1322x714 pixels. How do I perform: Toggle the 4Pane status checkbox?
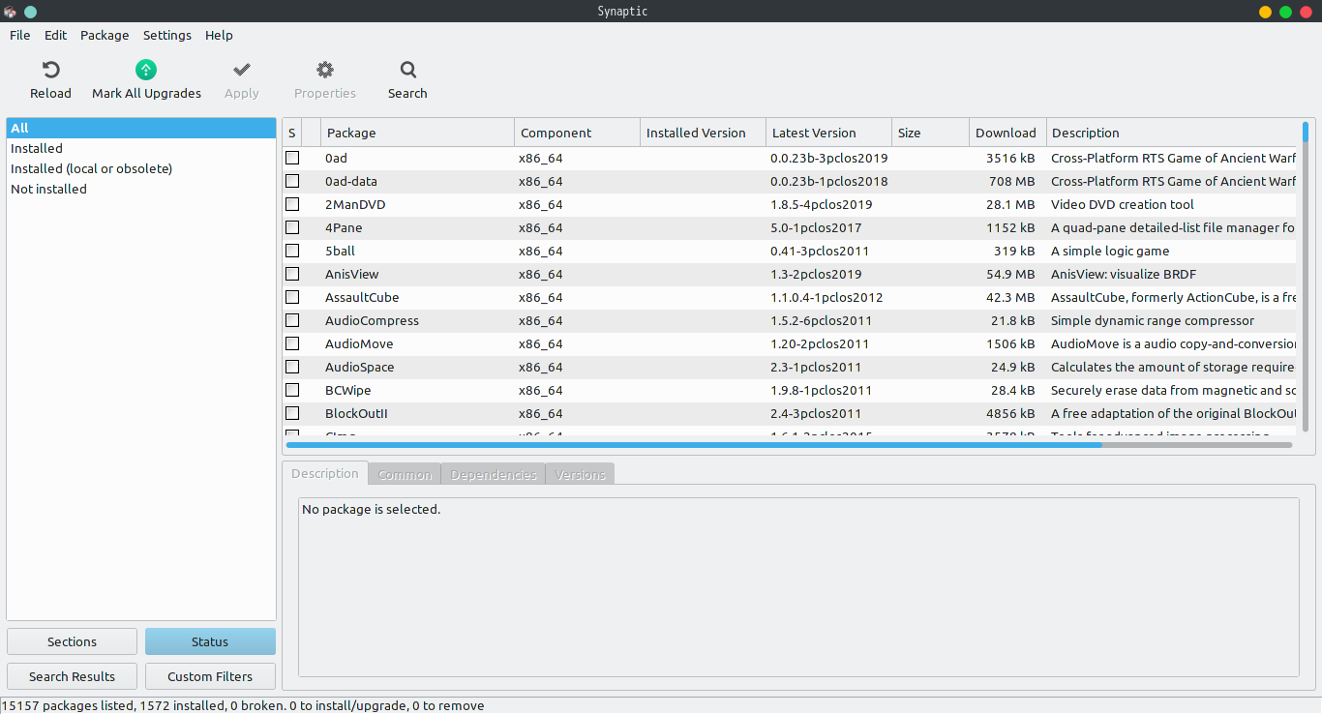[x=292, y=227]
